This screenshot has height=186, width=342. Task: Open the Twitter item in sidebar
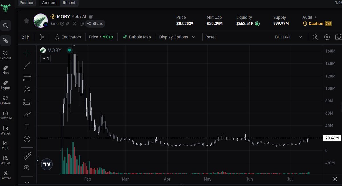point(5,175)
